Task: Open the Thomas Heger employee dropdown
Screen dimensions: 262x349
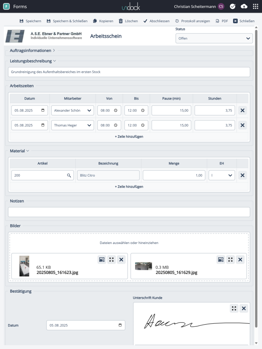Action: coord(73,125)
